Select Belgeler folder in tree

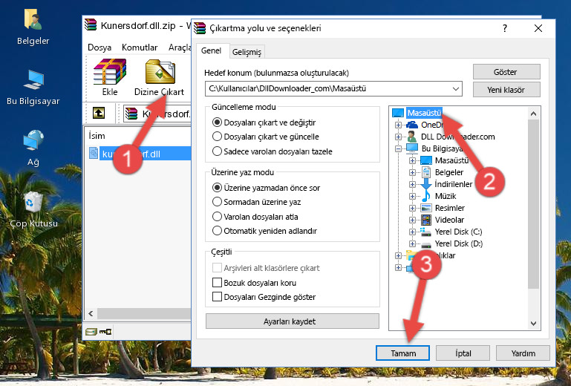[449, 172]
